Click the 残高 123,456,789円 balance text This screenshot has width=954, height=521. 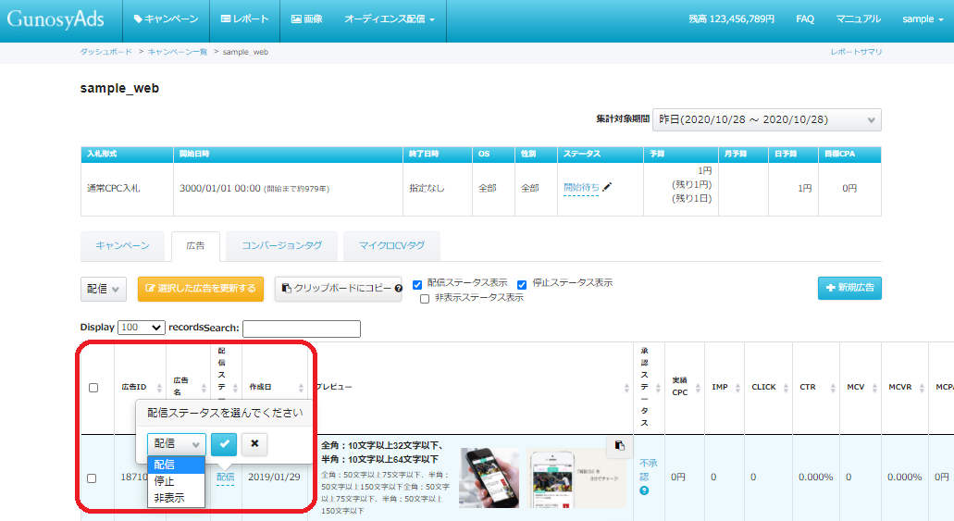731,19
